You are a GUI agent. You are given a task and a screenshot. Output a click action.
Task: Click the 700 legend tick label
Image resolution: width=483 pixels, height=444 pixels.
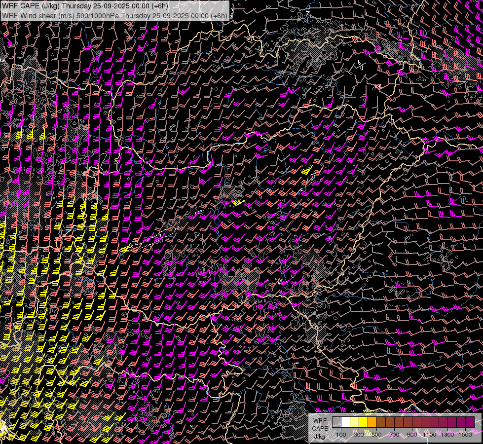tap(394, 435)
